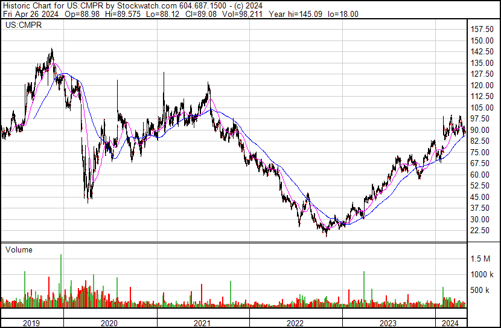Click the 1000 k volume axis label
501x328 pixels.
[x=482, y=274]
